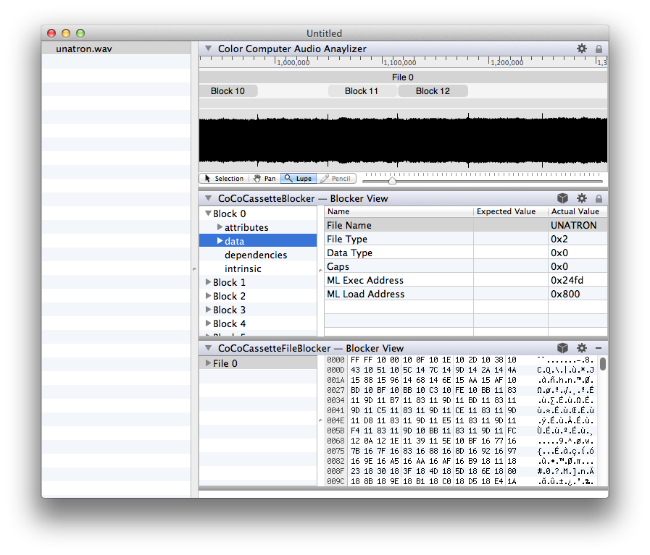
Task: Select unatron.wav in the file list
Action: coord(116,48)
